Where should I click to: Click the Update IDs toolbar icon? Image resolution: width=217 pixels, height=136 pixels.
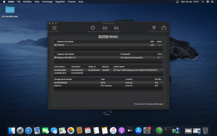pyautogui.click(x=154, y=28)
